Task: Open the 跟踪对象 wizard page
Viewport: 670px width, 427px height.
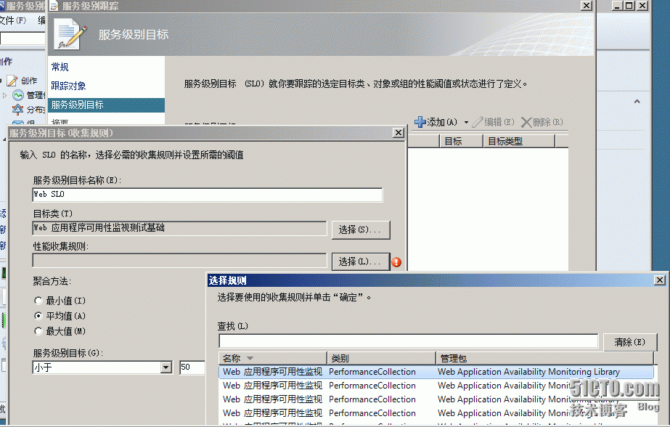Action: click(x=68, y=86)
